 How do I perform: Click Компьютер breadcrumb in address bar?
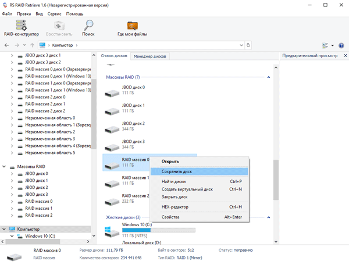(x=63, y=45)
